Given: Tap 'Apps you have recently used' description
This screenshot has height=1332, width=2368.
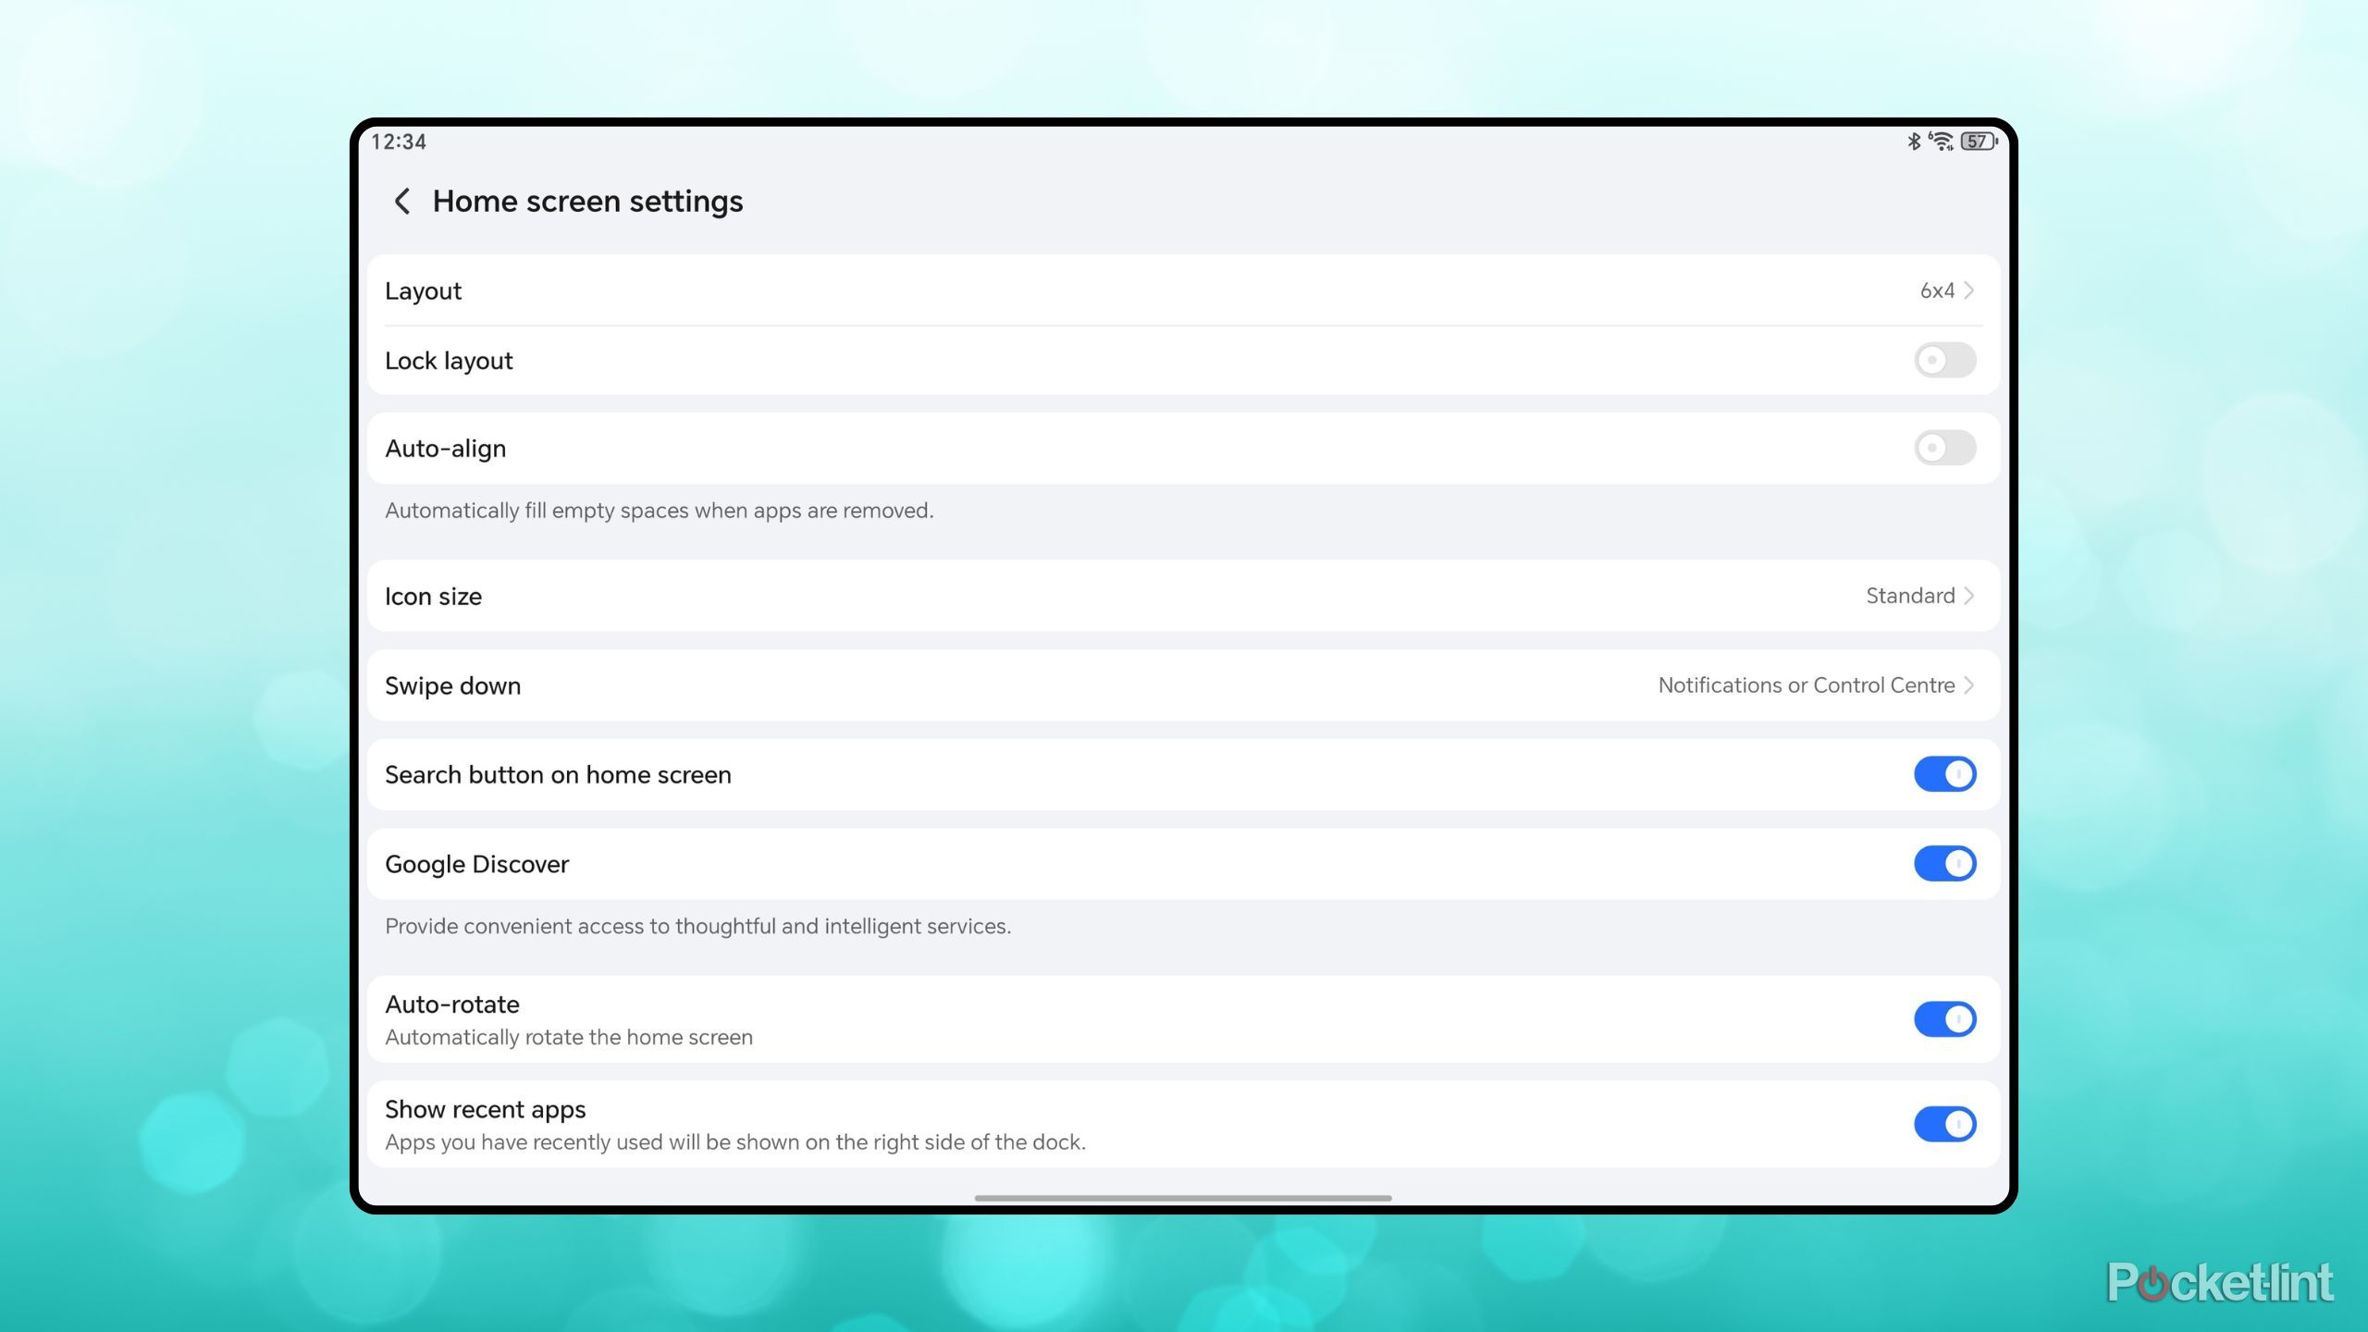Looking at the screenshot, I should coord(735,1142).
